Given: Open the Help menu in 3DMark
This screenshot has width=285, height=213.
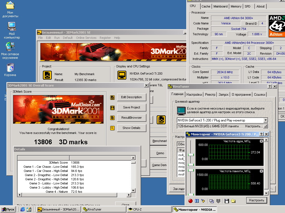Looking at the screenshot, I should pyautogui.click(x=117, y=38).
